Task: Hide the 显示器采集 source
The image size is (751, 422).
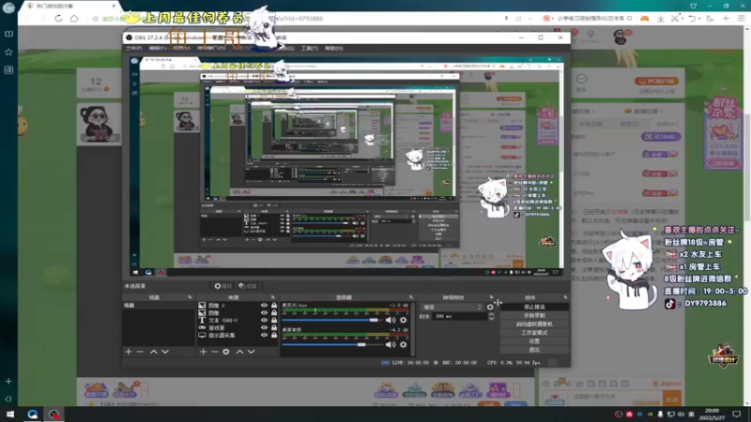Action: point(264,336)
